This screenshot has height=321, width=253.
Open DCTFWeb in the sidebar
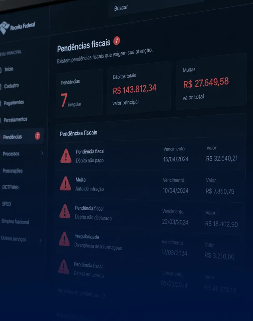(x=10, y=187)
